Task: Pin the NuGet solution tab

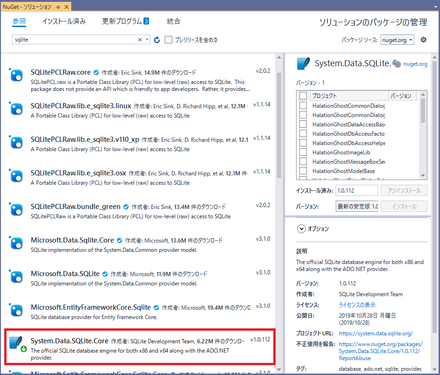Action: pos(58,7)
